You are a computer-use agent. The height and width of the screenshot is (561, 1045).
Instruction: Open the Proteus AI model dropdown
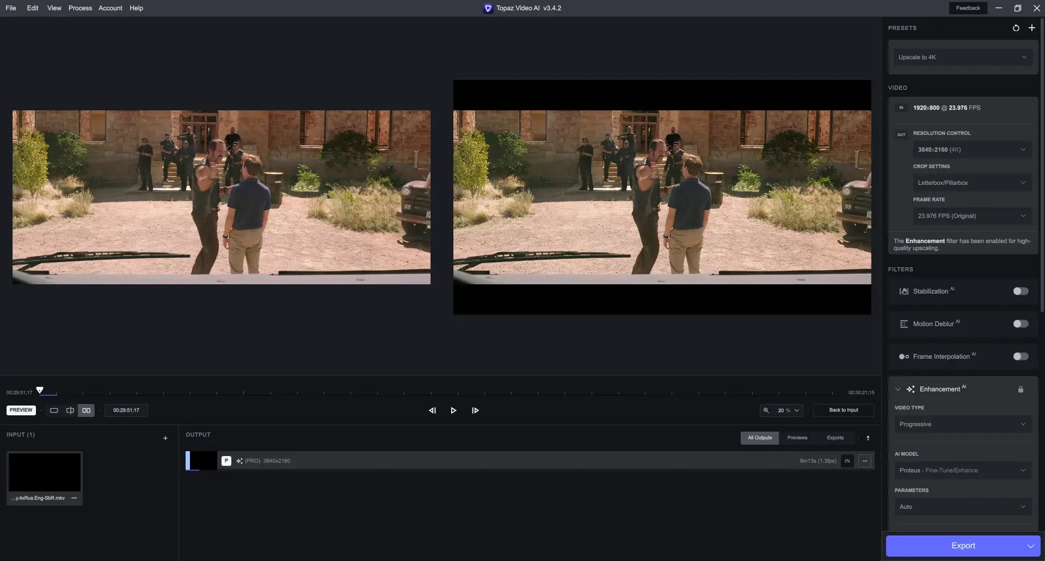[962, 470]
